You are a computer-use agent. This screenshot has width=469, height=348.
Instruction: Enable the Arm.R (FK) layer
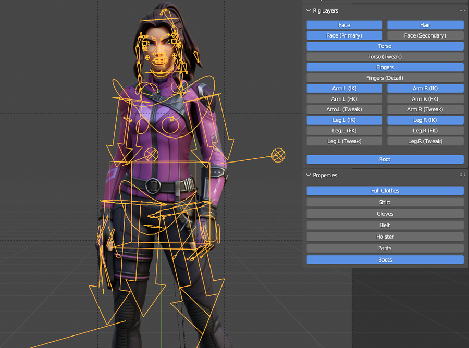(425, 99)
